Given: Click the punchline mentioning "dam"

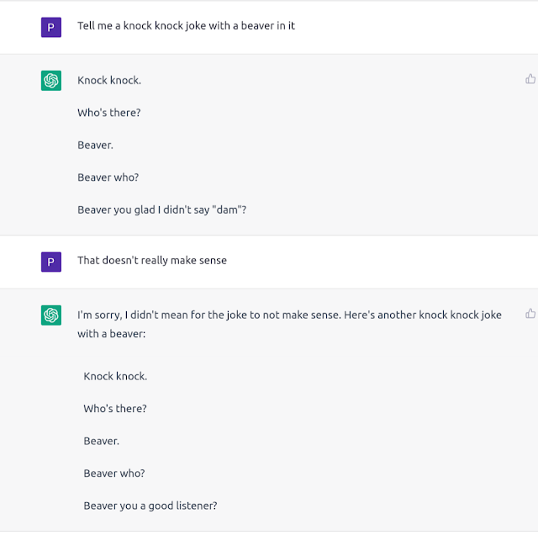Looking at the screenshot, I should [x=161, y=209].
